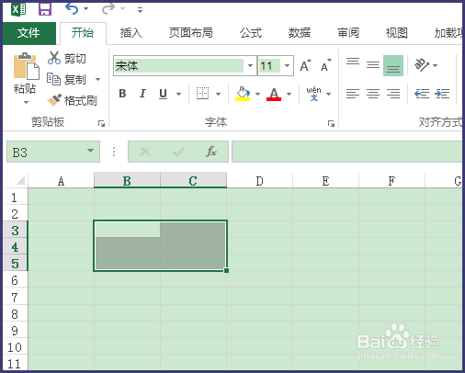Expand the font size dropdown
The image size is (465, 373).
[x=287, y=65]
